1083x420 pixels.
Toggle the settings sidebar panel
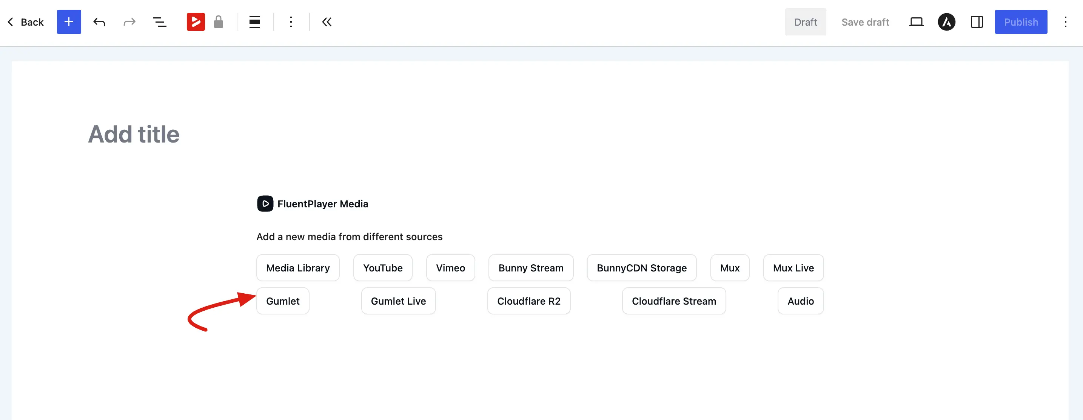coord(977,22)
